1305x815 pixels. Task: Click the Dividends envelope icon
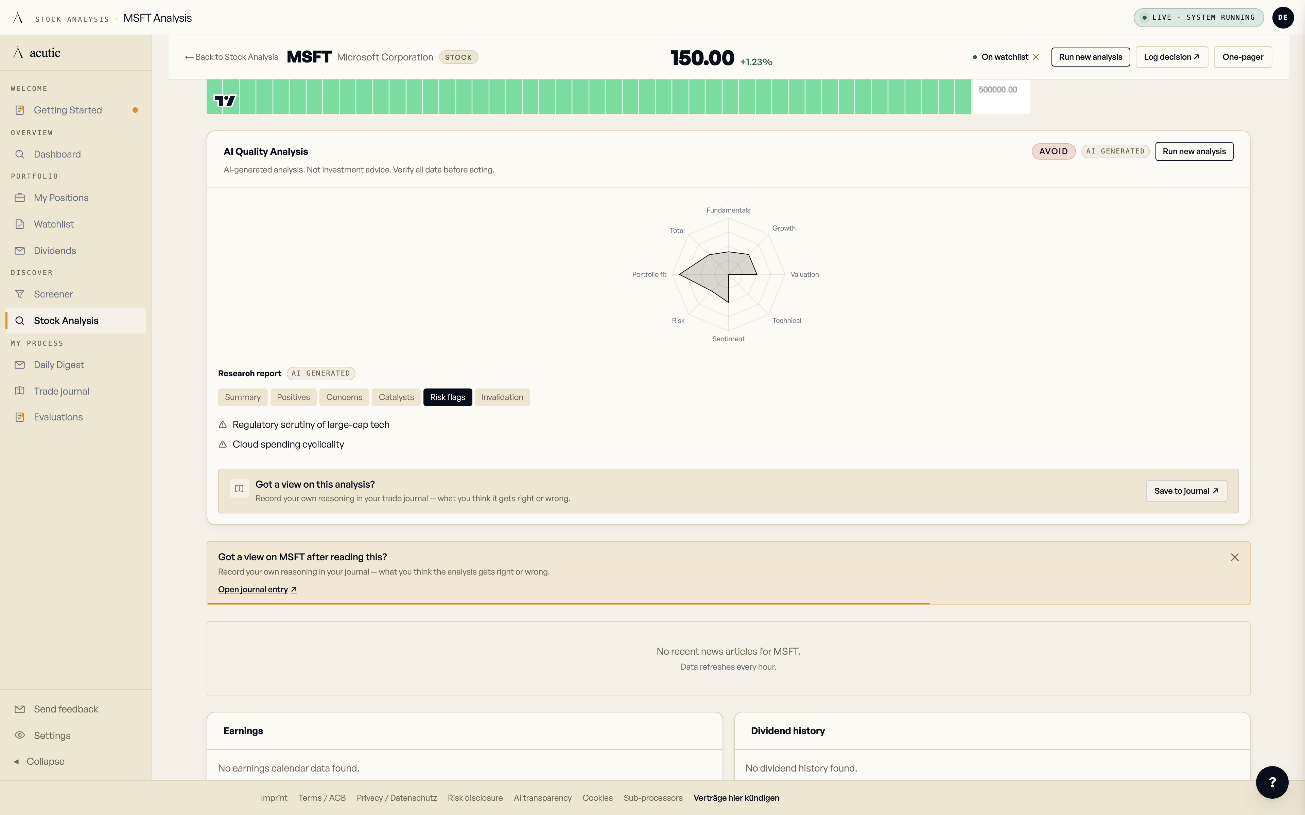click(20, 251)
